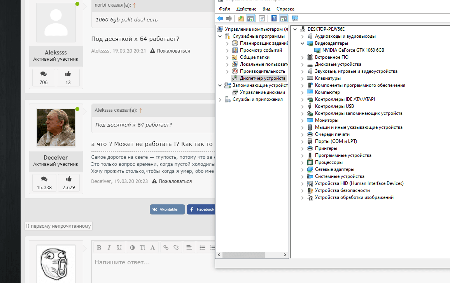The width and height of the screenshot is (450, 283).
Task: Open the Действие menu
Action: (246, 9)
